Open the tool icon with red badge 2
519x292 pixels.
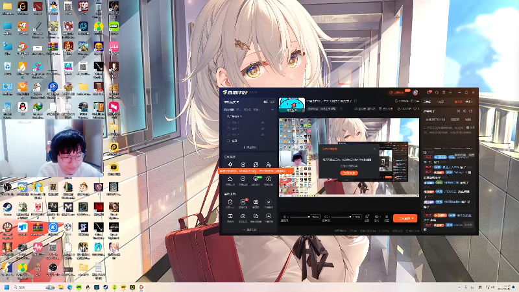pyautogui.click(x=243, y=202)
